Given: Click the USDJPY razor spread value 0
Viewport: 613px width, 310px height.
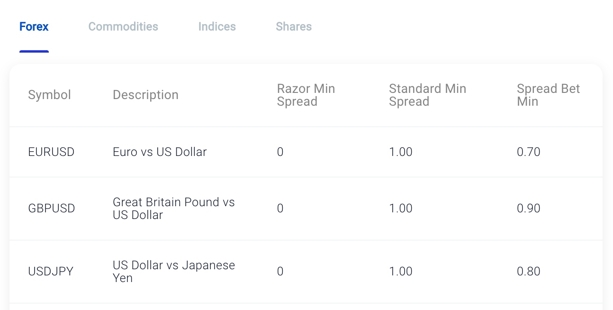Looking at the screenshot, I should [280, 271].
